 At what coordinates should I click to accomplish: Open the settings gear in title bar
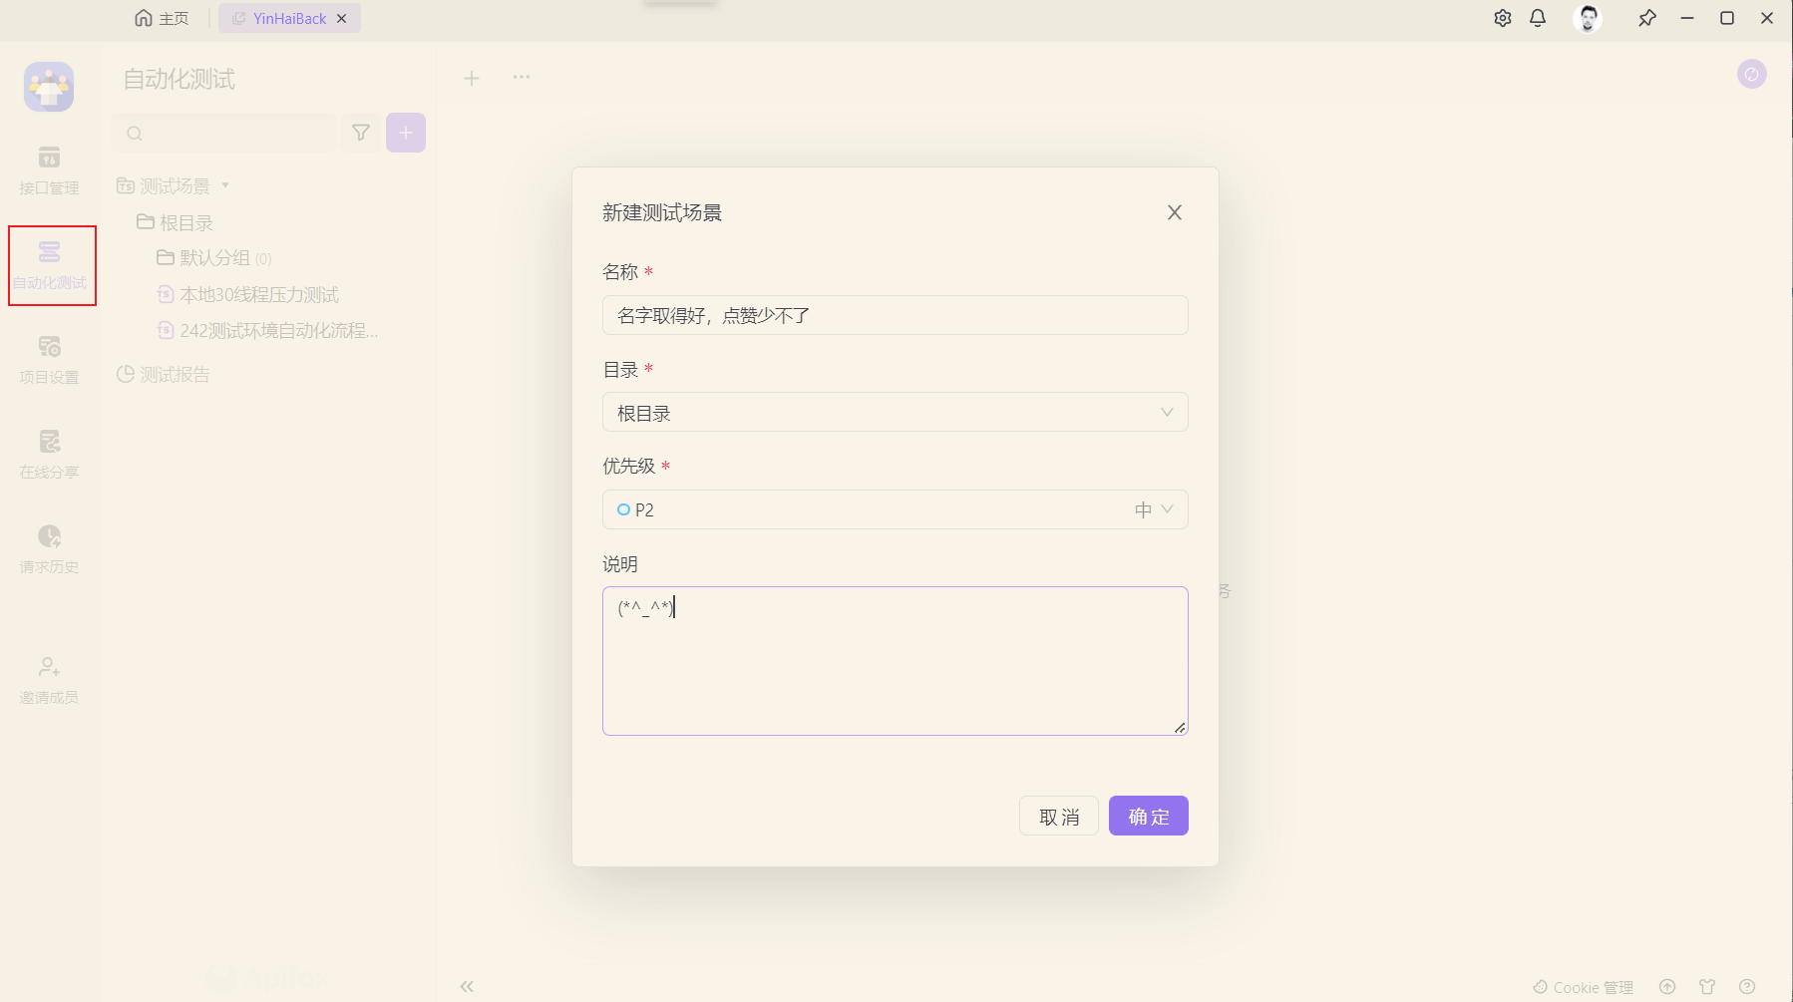point(1503,18)
